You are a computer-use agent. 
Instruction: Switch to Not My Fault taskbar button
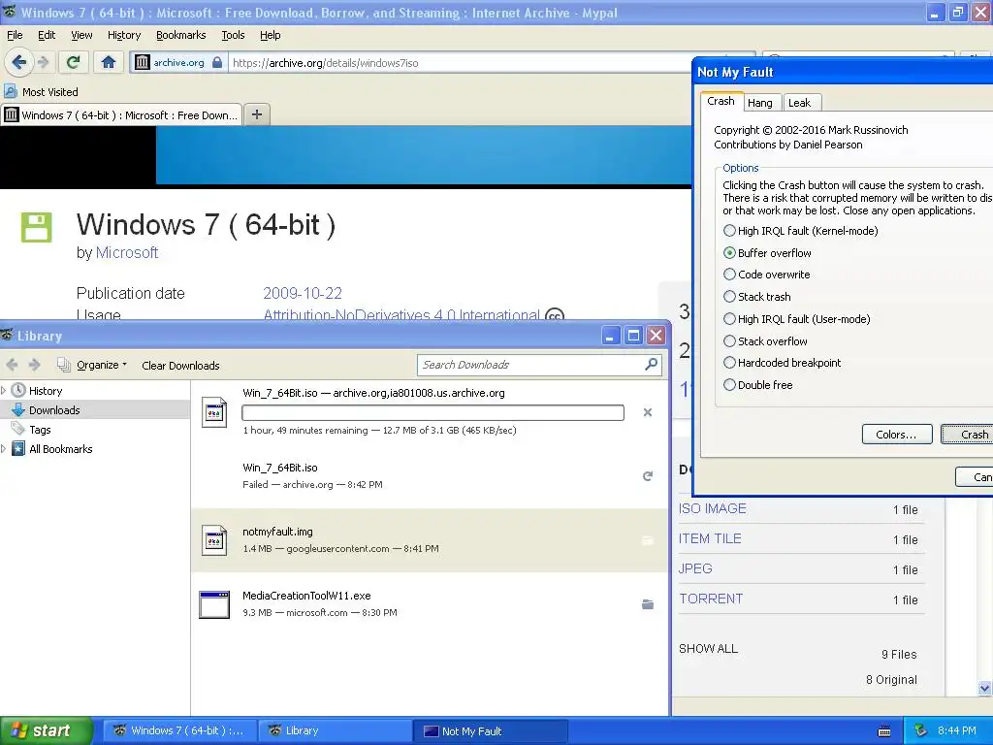490,731
